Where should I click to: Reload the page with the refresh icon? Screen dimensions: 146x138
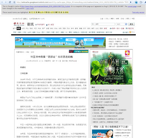pyautogui.click(x=10, y=2)
